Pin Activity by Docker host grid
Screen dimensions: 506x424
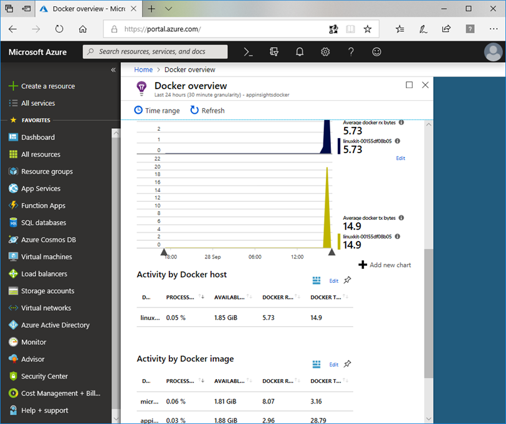point(347,280)
